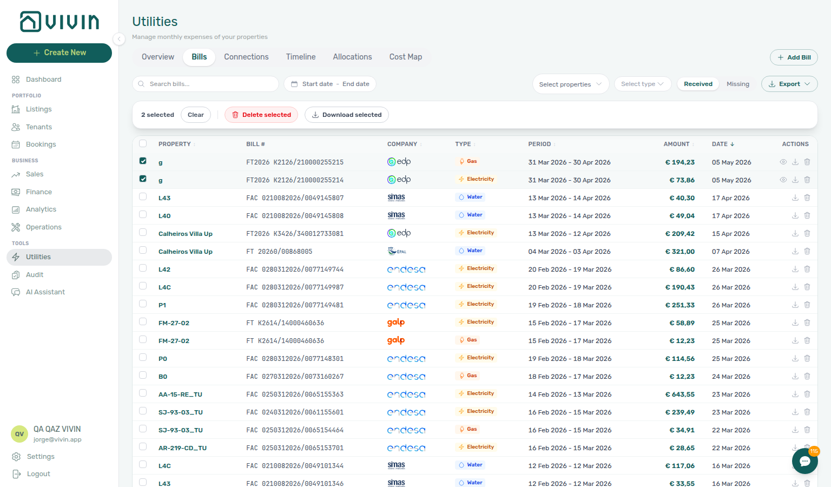
Task: Click the VIVIN logo
Action: click(60, 22)
